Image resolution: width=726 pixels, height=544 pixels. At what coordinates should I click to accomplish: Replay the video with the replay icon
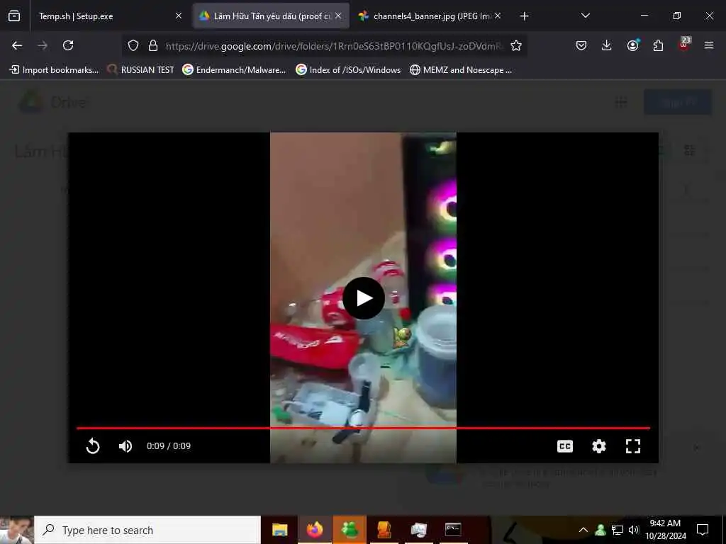(x=93, y=446)
